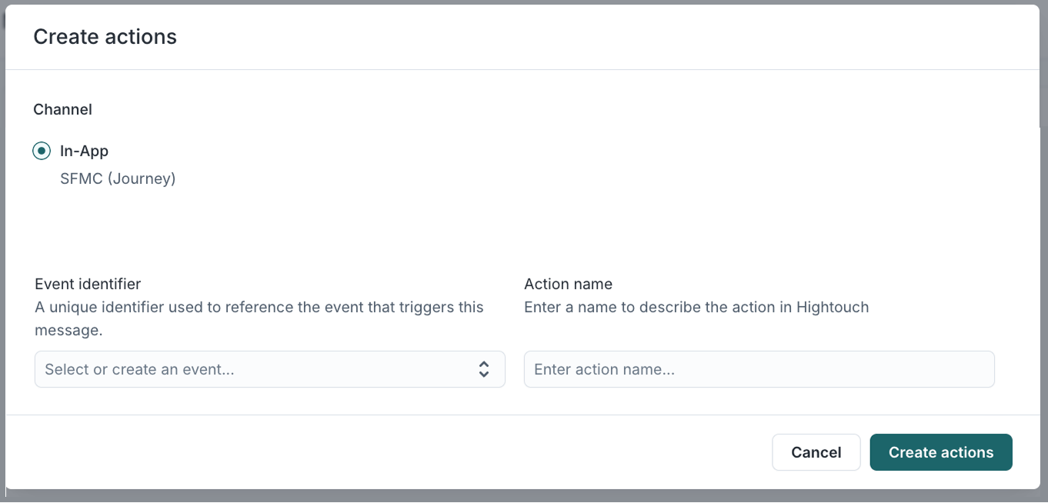Click the Channel section label
This screenshot has width=1048, height=503.
(x=62, y=109)
